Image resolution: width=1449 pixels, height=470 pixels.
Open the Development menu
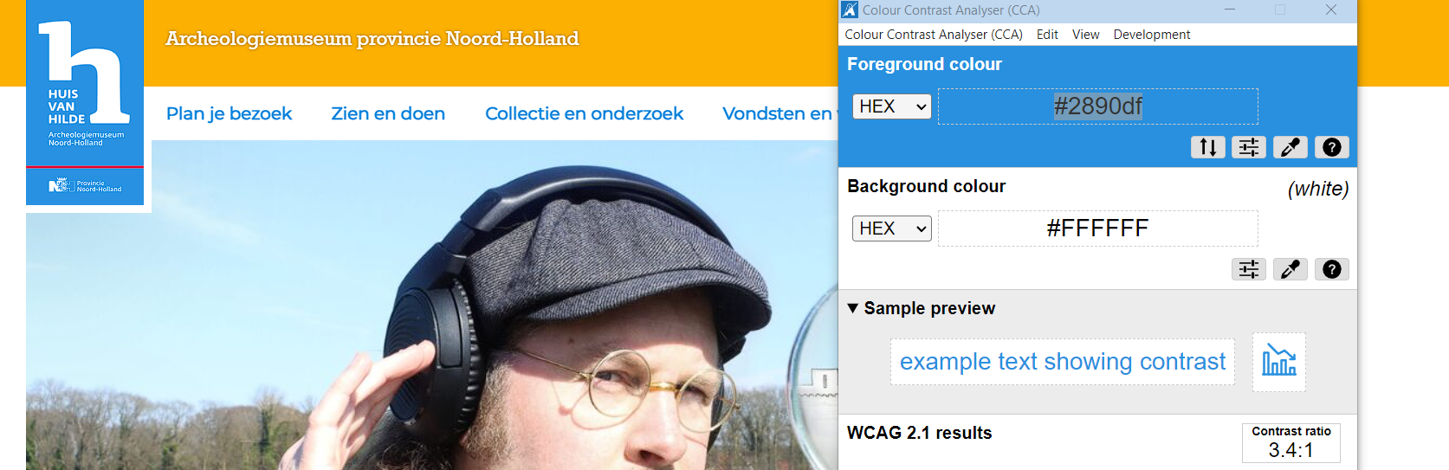(1151, 35)
